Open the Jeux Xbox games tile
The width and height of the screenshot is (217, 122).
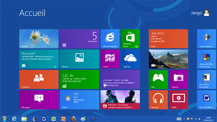click(158, 79)
